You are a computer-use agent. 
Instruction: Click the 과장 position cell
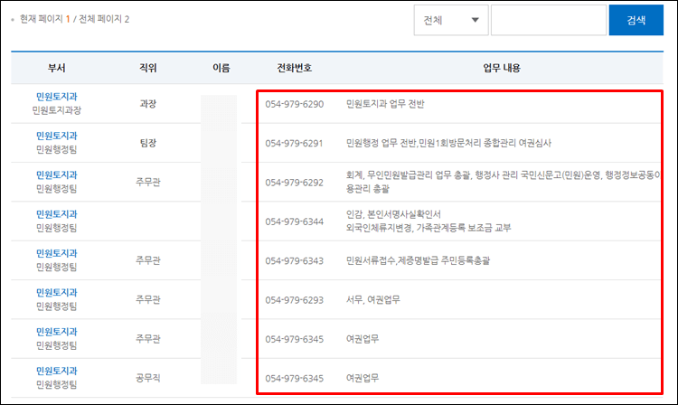click(148, 104)
